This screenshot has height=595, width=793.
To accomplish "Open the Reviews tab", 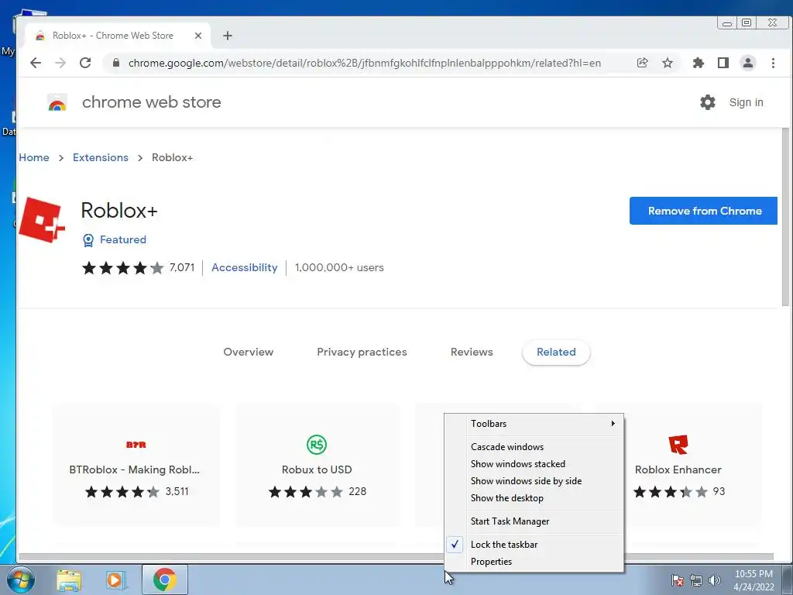I will click(x=472, y=353).
